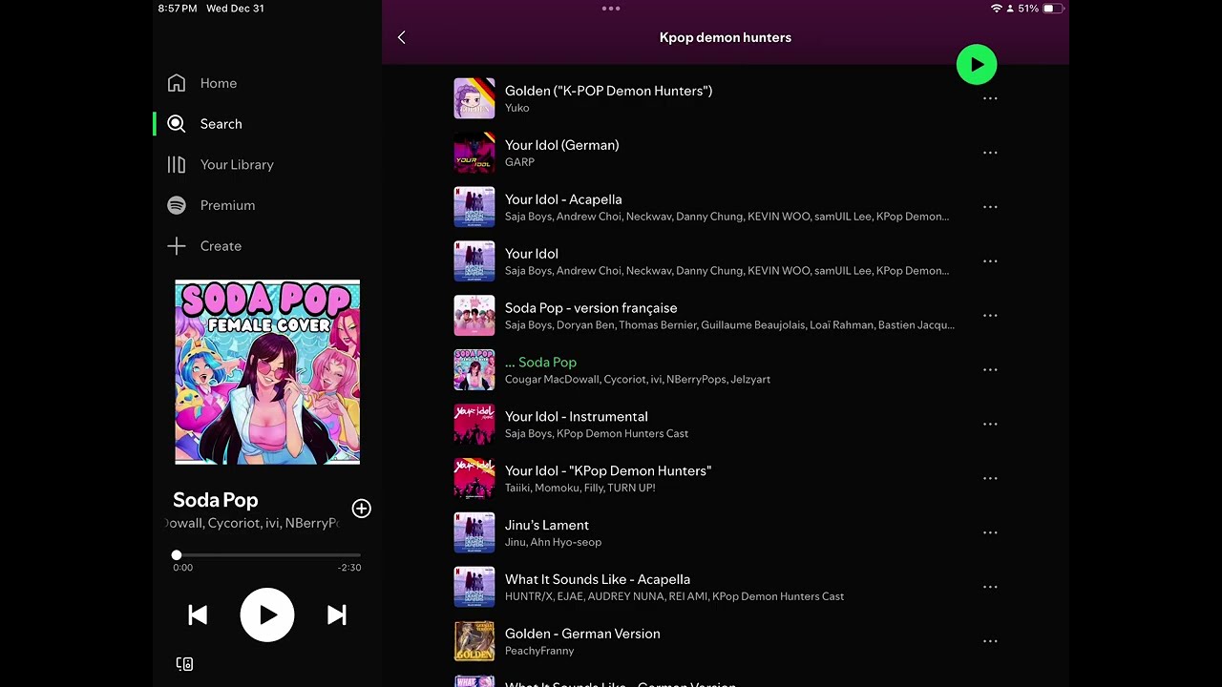
Task: Click artist line Jinu, Ahn Hyo-seop
Action: (x=554, y=542)
